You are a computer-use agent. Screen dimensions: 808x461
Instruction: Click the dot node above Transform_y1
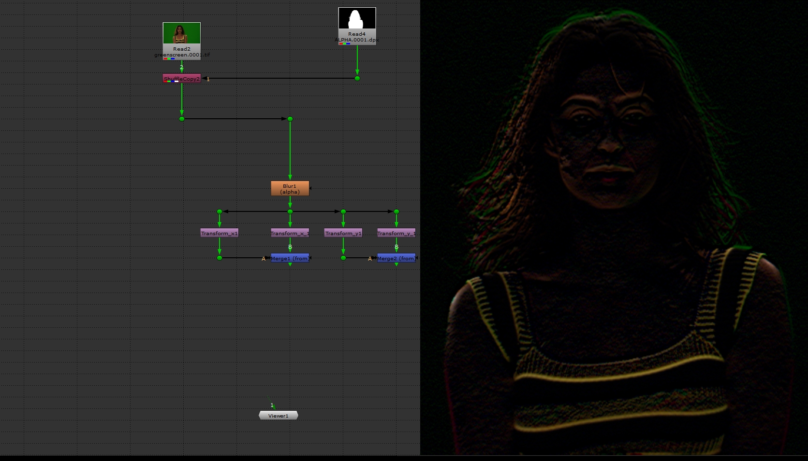(x=343, y=211)
